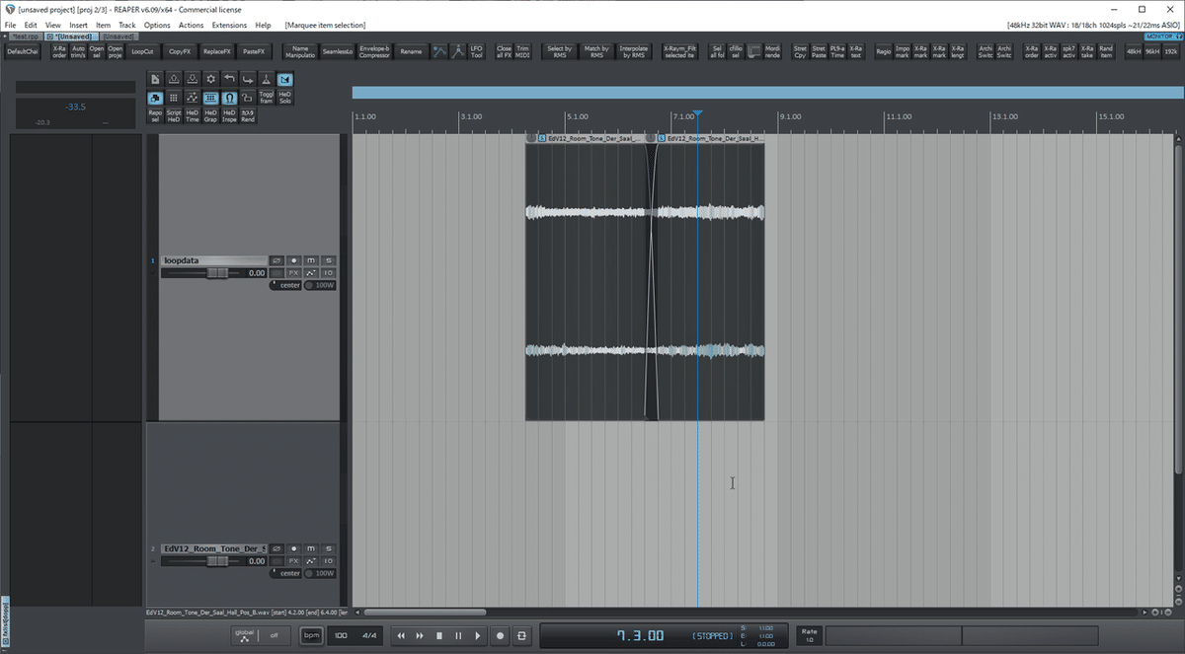Solo the EdV12_Room_Tone track
1185x654 pixels.
point(329,548)
